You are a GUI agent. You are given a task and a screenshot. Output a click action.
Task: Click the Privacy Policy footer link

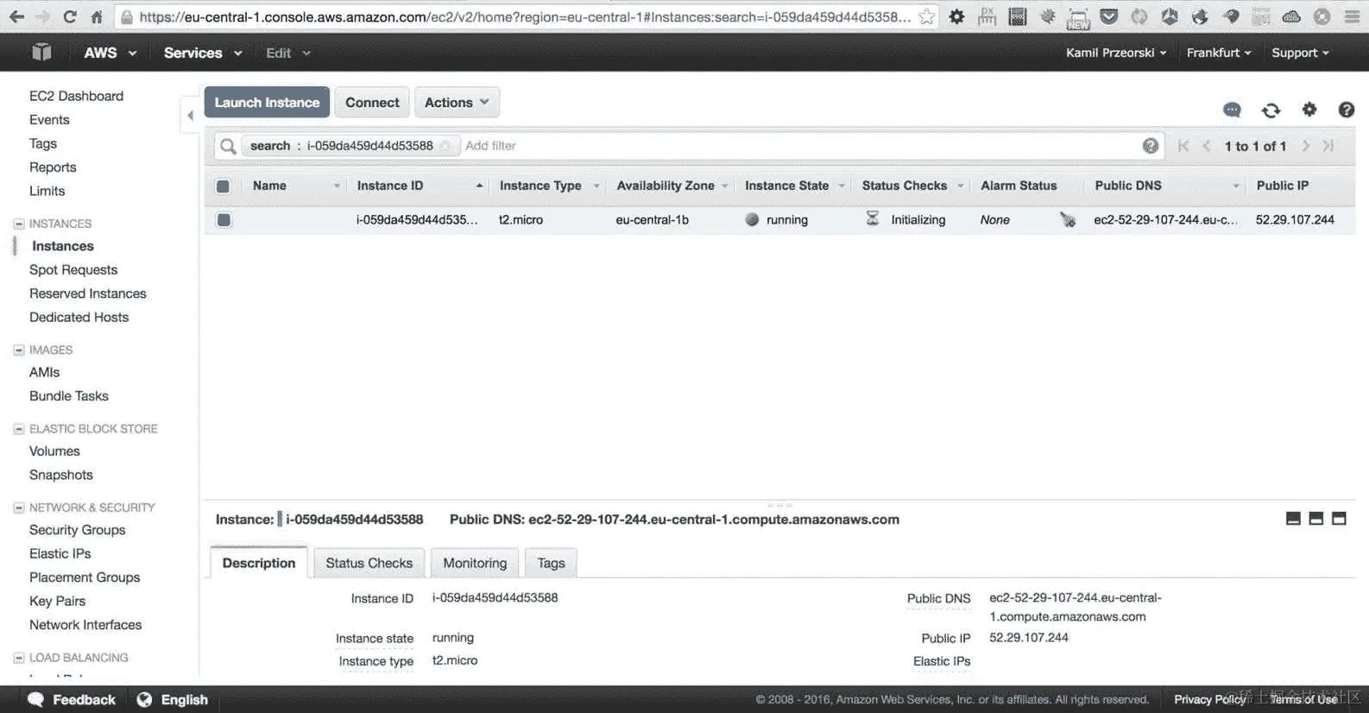tap(1209, 699)
